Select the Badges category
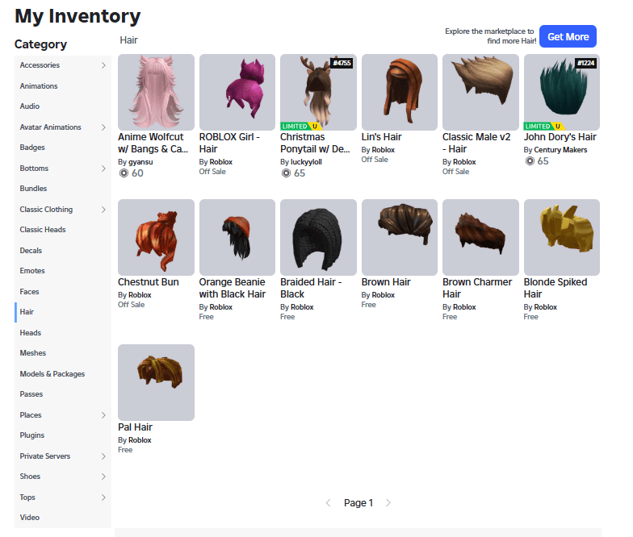 32,148
